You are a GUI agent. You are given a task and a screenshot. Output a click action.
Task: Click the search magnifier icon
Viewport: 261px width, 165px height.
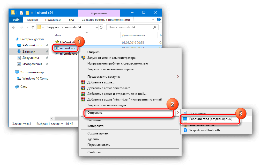coord(155,27)
